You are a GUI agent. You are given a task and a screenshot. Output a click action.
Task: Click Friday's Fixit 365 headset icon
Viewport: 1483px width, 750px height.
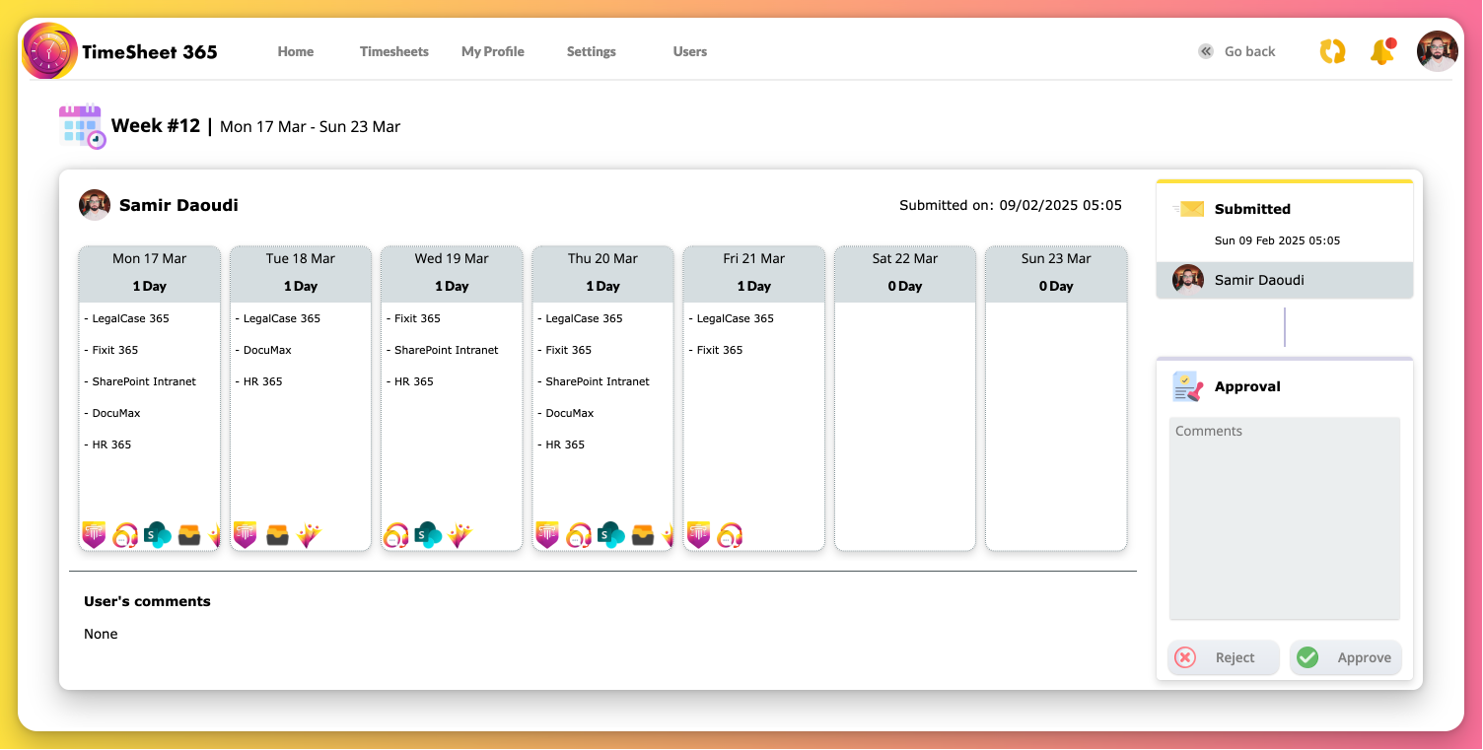[x=730, y=535]
